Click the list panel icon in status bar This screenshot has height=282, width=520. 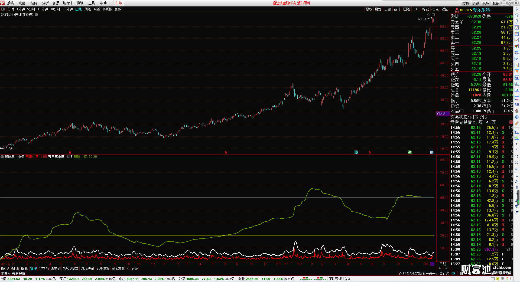(492, 279)
